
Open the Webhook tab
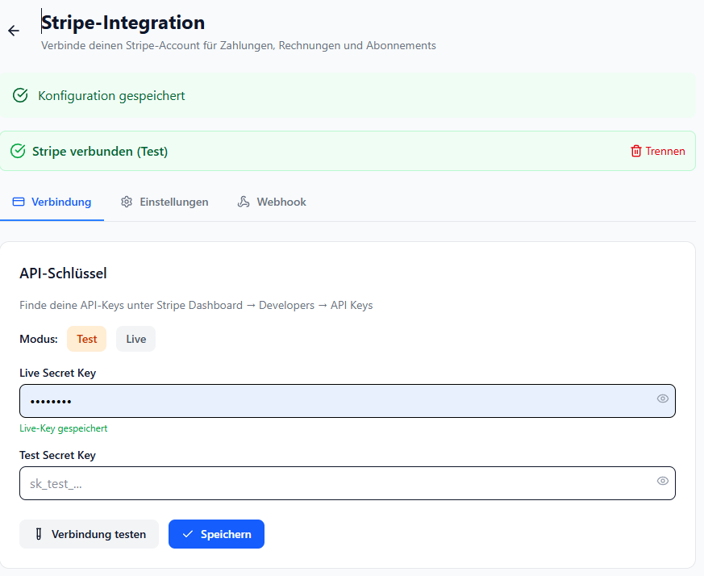(272, 202)
